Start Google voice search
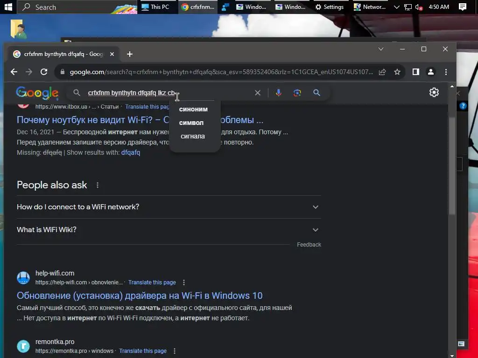The image size is (478, 358). [x=278, y=93]
